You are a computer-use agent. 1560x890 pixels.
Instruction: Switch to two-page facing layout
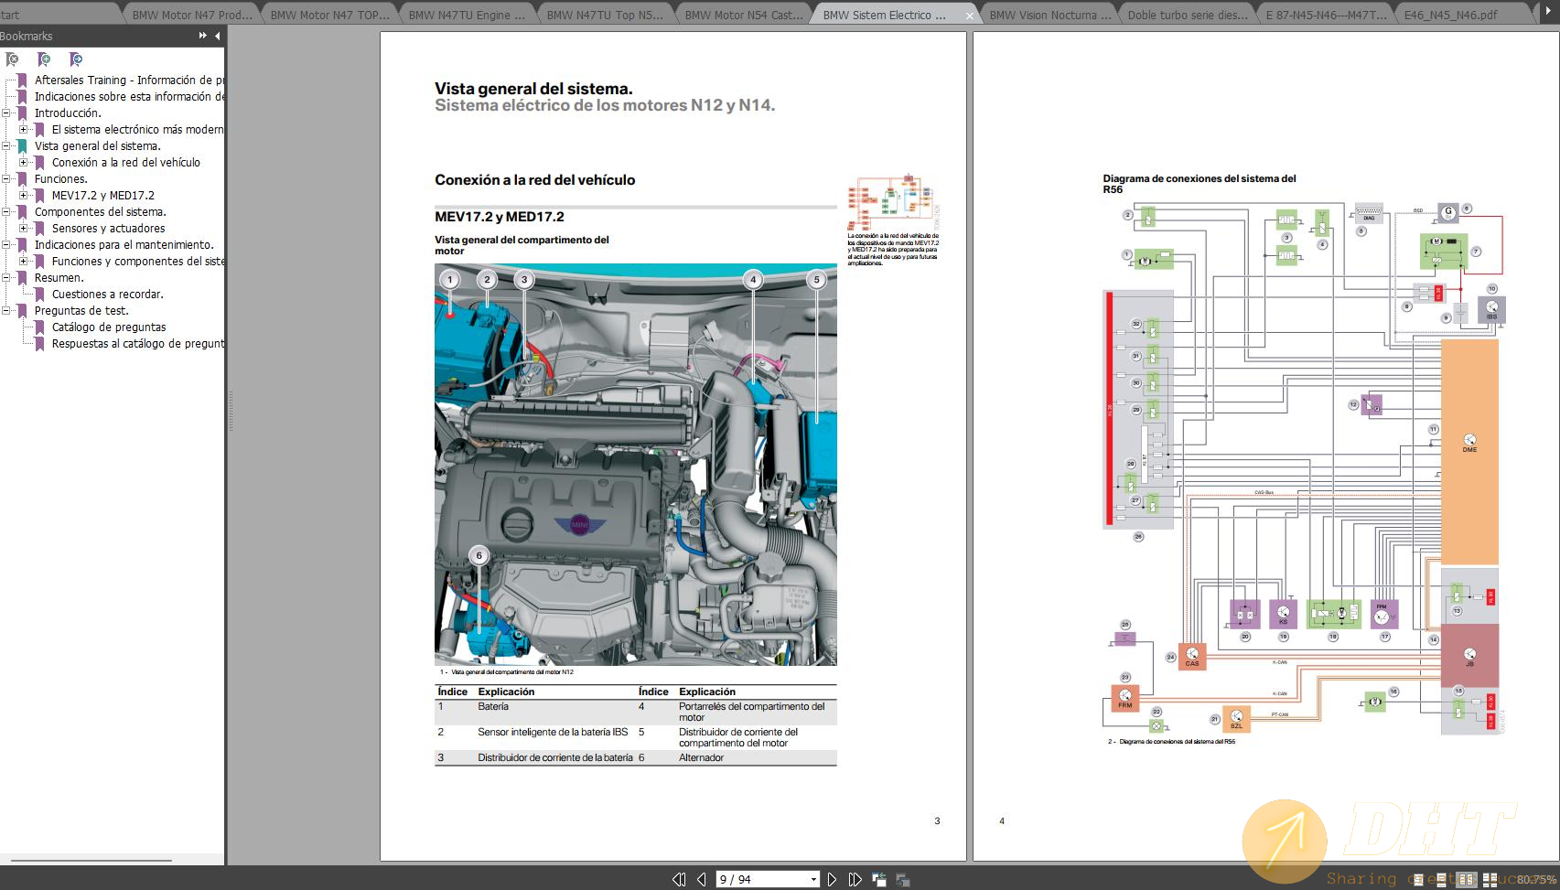1467,880
